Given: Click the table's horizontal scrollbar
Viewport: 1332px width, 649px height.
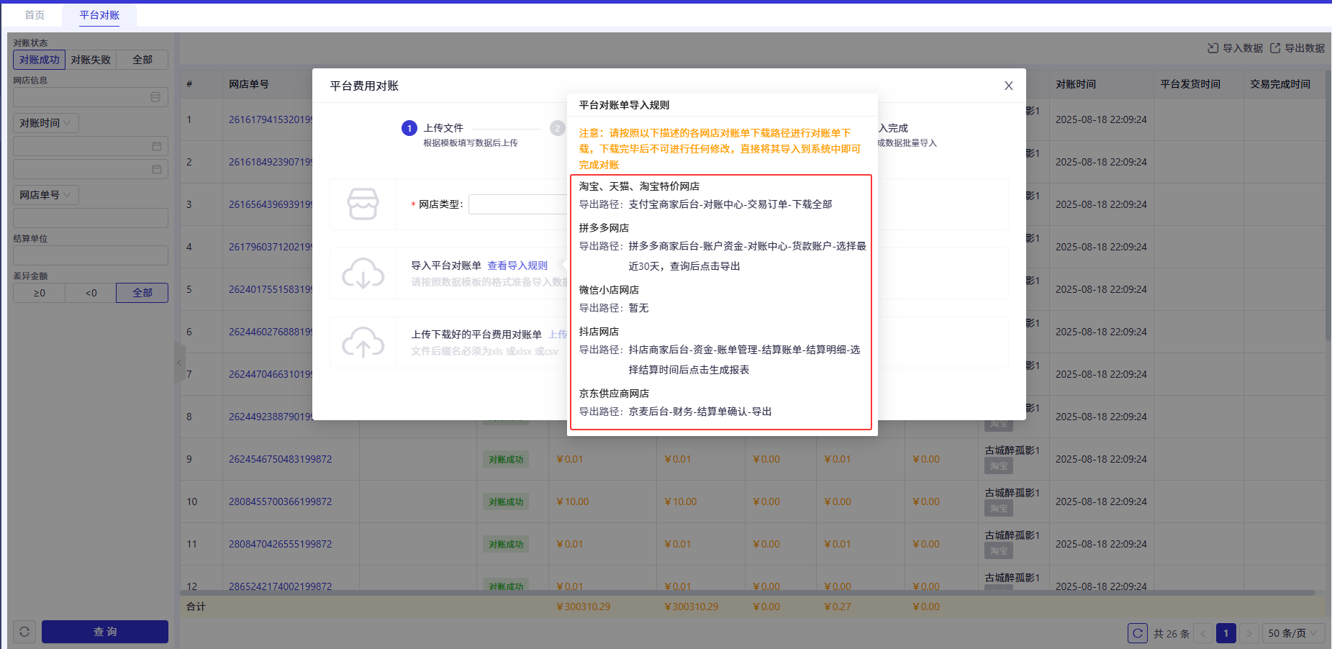Looking at the screenshot, I should pyautogui.click(x=747, y=593).
